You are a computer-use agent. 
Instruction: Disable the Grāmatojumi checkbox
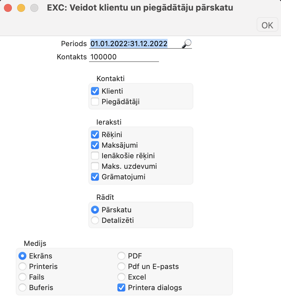[x=95, y=177]
